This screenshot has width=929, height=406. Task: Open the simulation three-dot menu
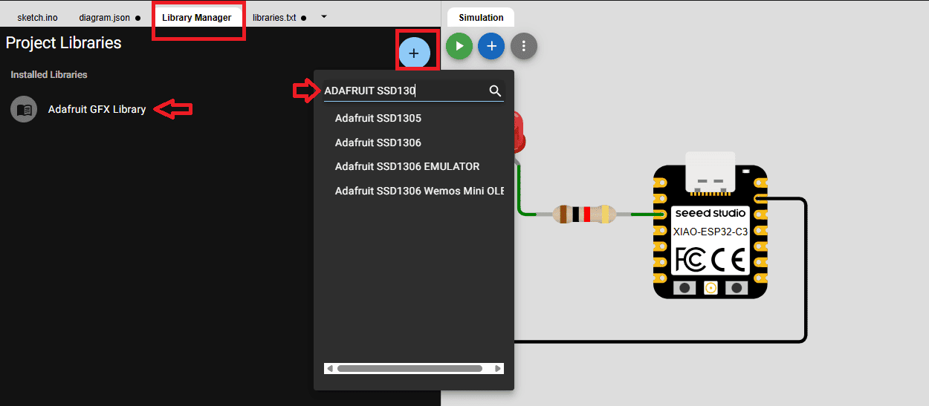524,46
